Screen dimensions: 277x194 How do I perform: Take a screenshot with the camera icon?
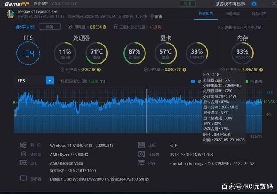254,4
